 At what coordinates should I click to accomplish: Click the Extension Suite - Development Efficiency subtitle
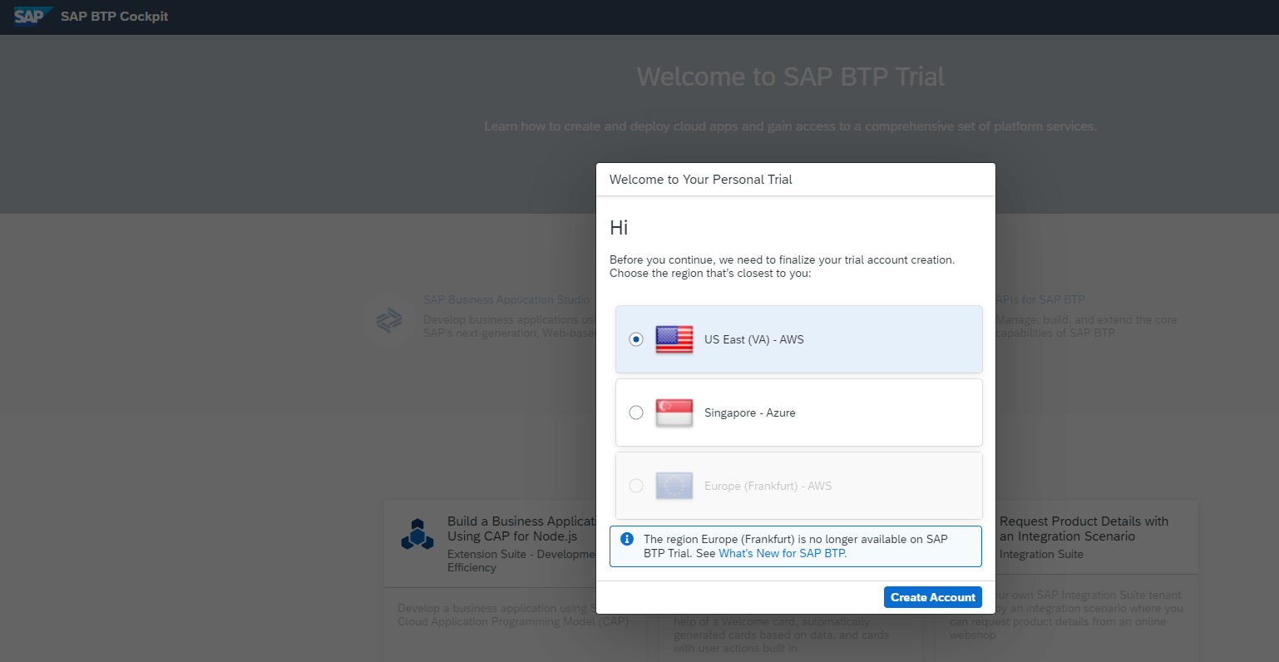coord(521,561)
